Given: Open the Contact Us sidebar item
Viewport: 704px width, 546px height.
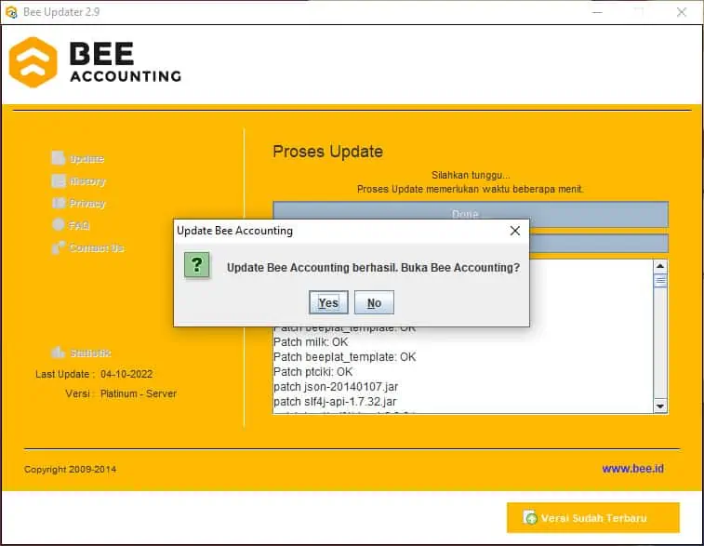Looking at the screenshot, I should pos(87,247).
